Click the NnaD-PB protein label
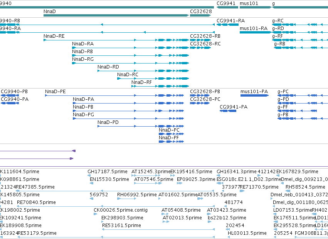 83,107
